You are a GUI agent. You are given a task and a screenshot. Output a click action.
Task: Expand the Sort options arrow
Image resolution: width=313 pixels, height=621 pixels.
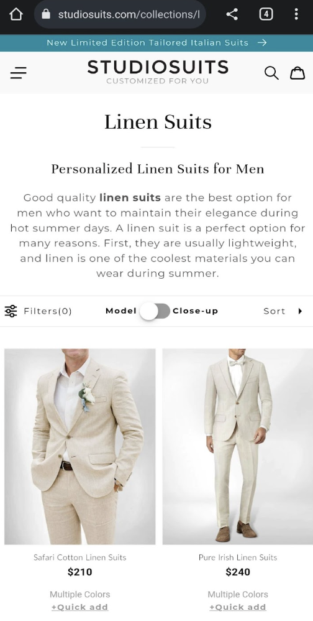(x=300, y=311)
